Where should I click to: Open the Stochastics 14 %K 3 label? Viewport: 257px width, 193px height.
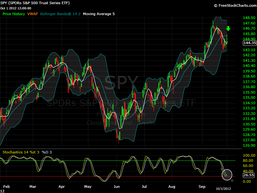point(21,152)
